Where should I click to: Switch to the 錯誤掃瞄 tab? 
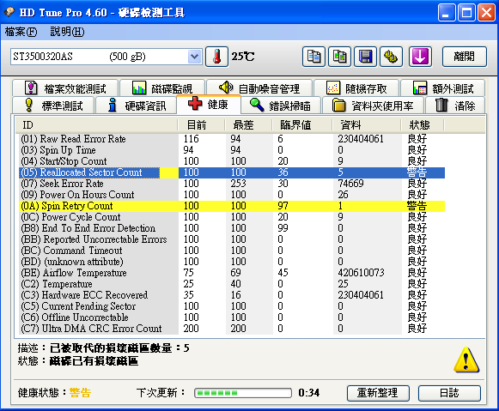pyautogui.click(x=281, y=106)
